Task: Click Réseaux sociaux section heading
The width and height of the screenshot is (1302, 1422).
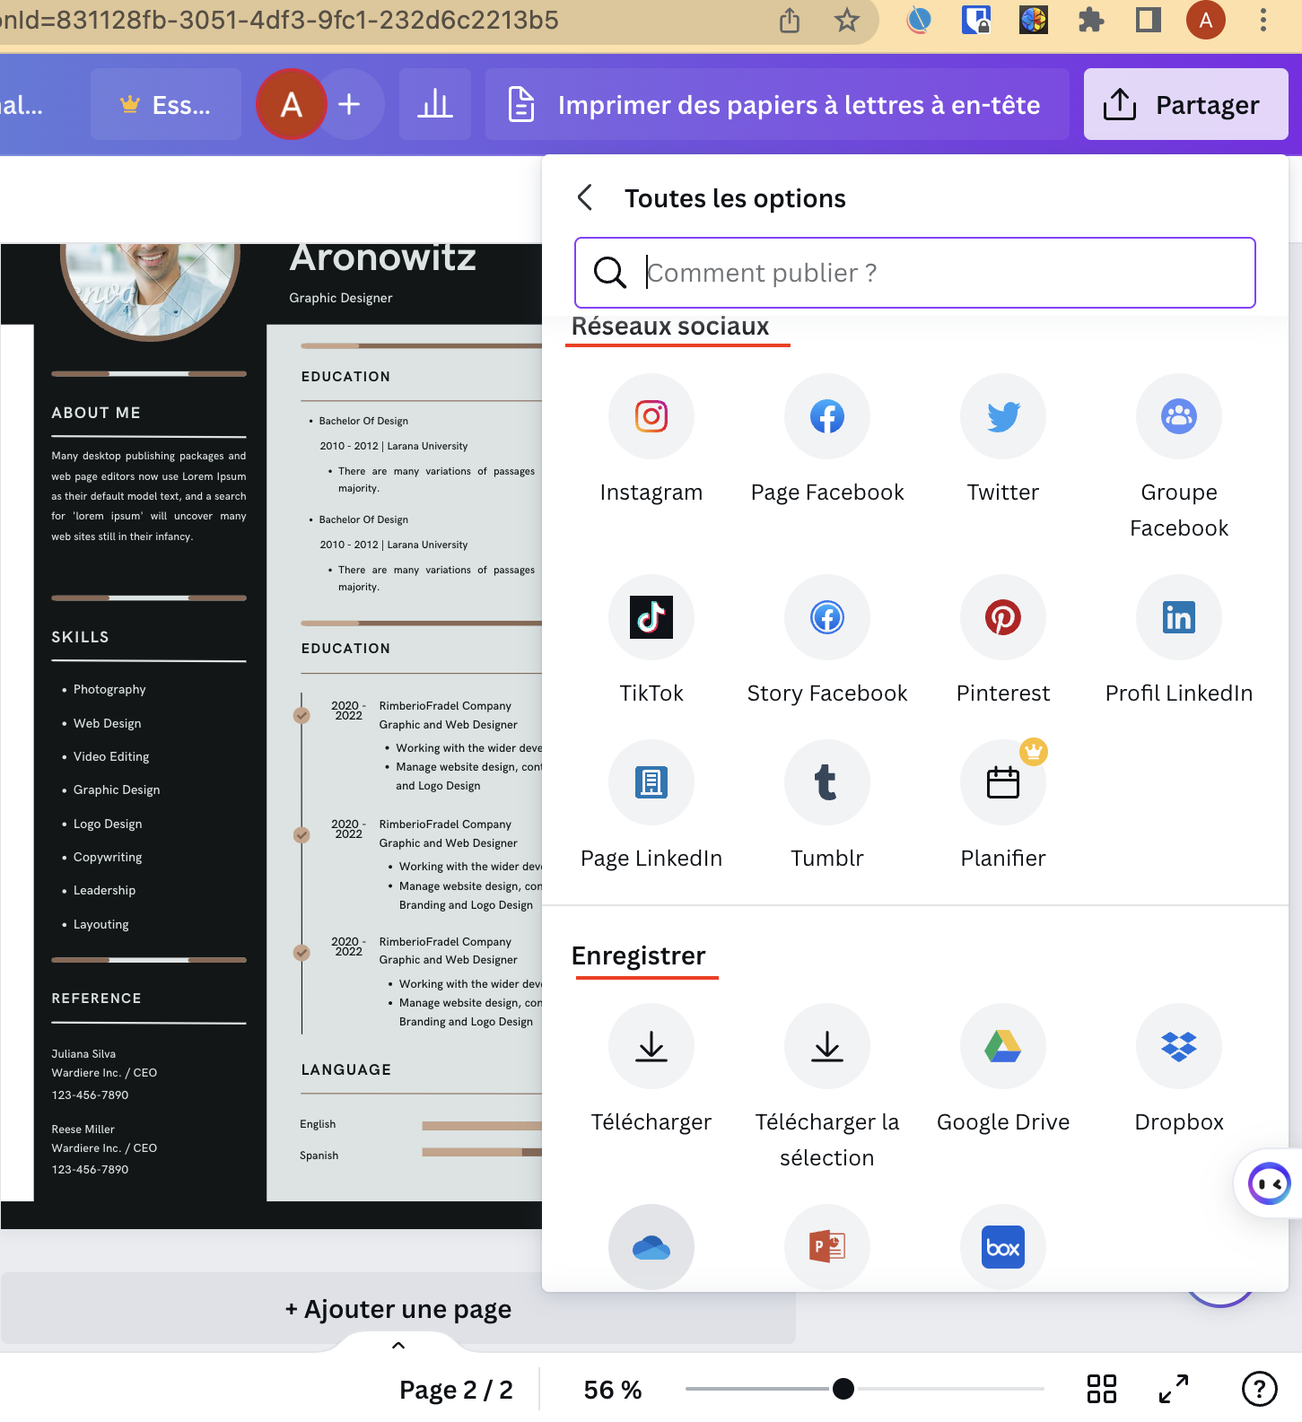Action: pos(670,327)
